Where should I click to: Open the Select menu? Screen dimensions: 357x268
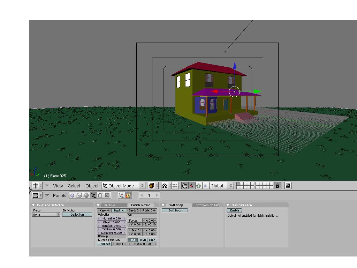74,186
